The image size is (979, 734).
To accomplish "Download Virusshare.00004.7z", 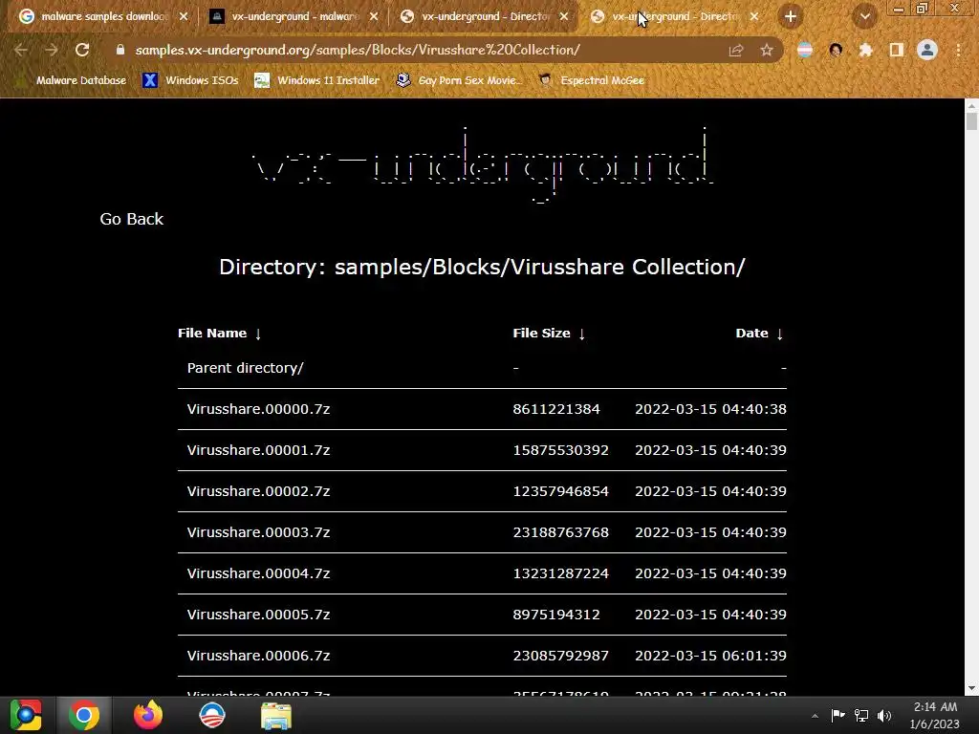I will [x=258, y=573].
